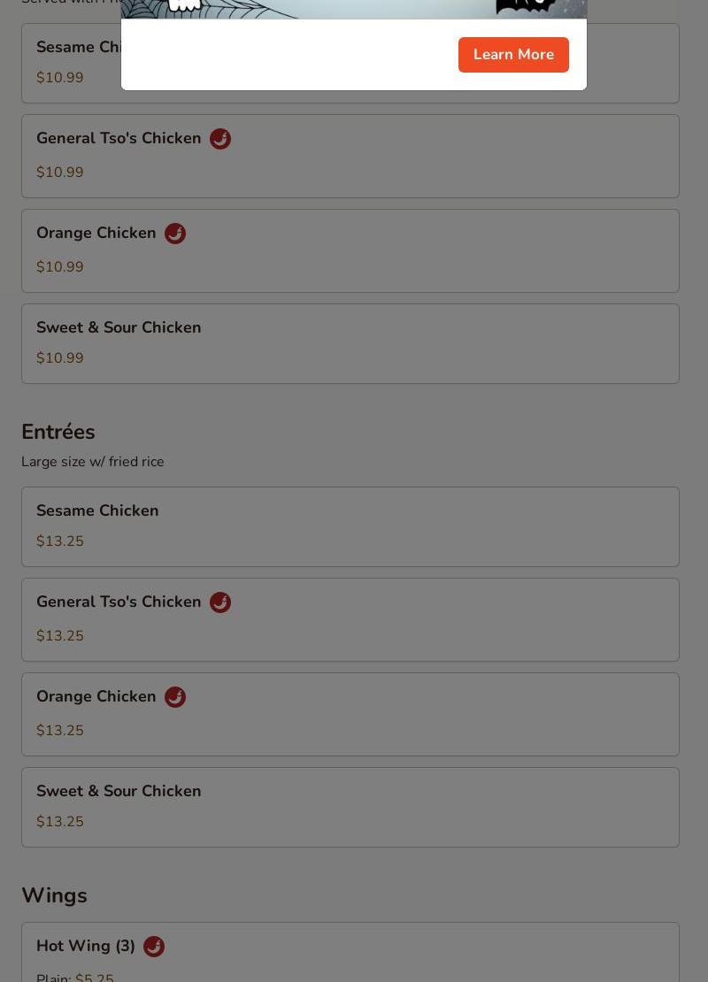Click the Wings section heading

(x=55, y=895)
